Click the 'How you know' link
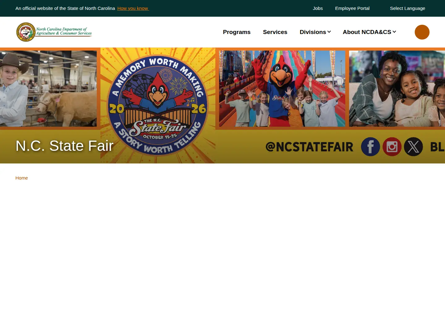 point(133,8)
